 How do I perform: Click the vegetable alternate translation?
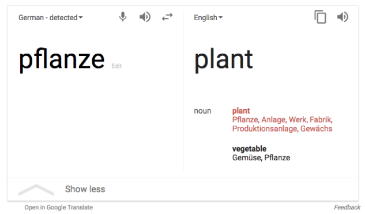click(249, 149)
